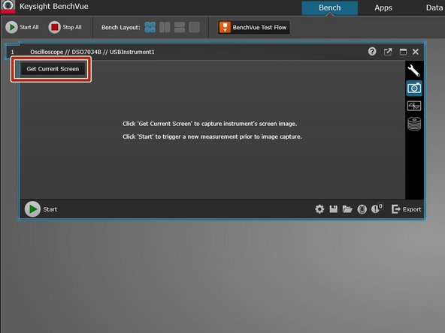Switch to the Apps tab
The image size is (445, 333).
[383, 7]
